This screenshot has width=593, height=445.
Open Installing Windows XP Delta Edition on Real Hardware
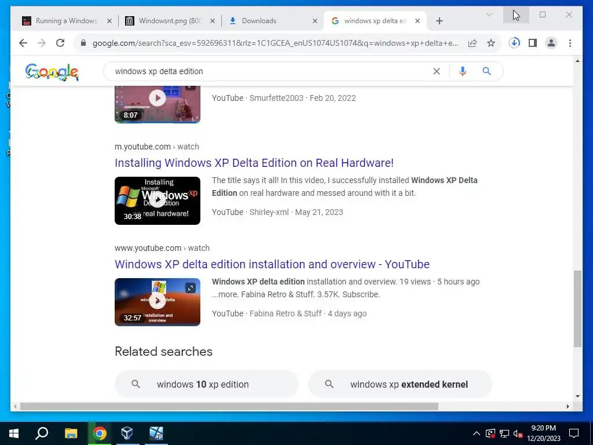(x=254, y=163)
